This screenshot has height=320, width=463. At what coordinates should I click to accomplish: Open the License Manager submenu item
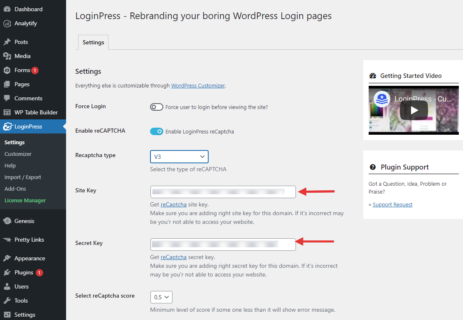25,201
